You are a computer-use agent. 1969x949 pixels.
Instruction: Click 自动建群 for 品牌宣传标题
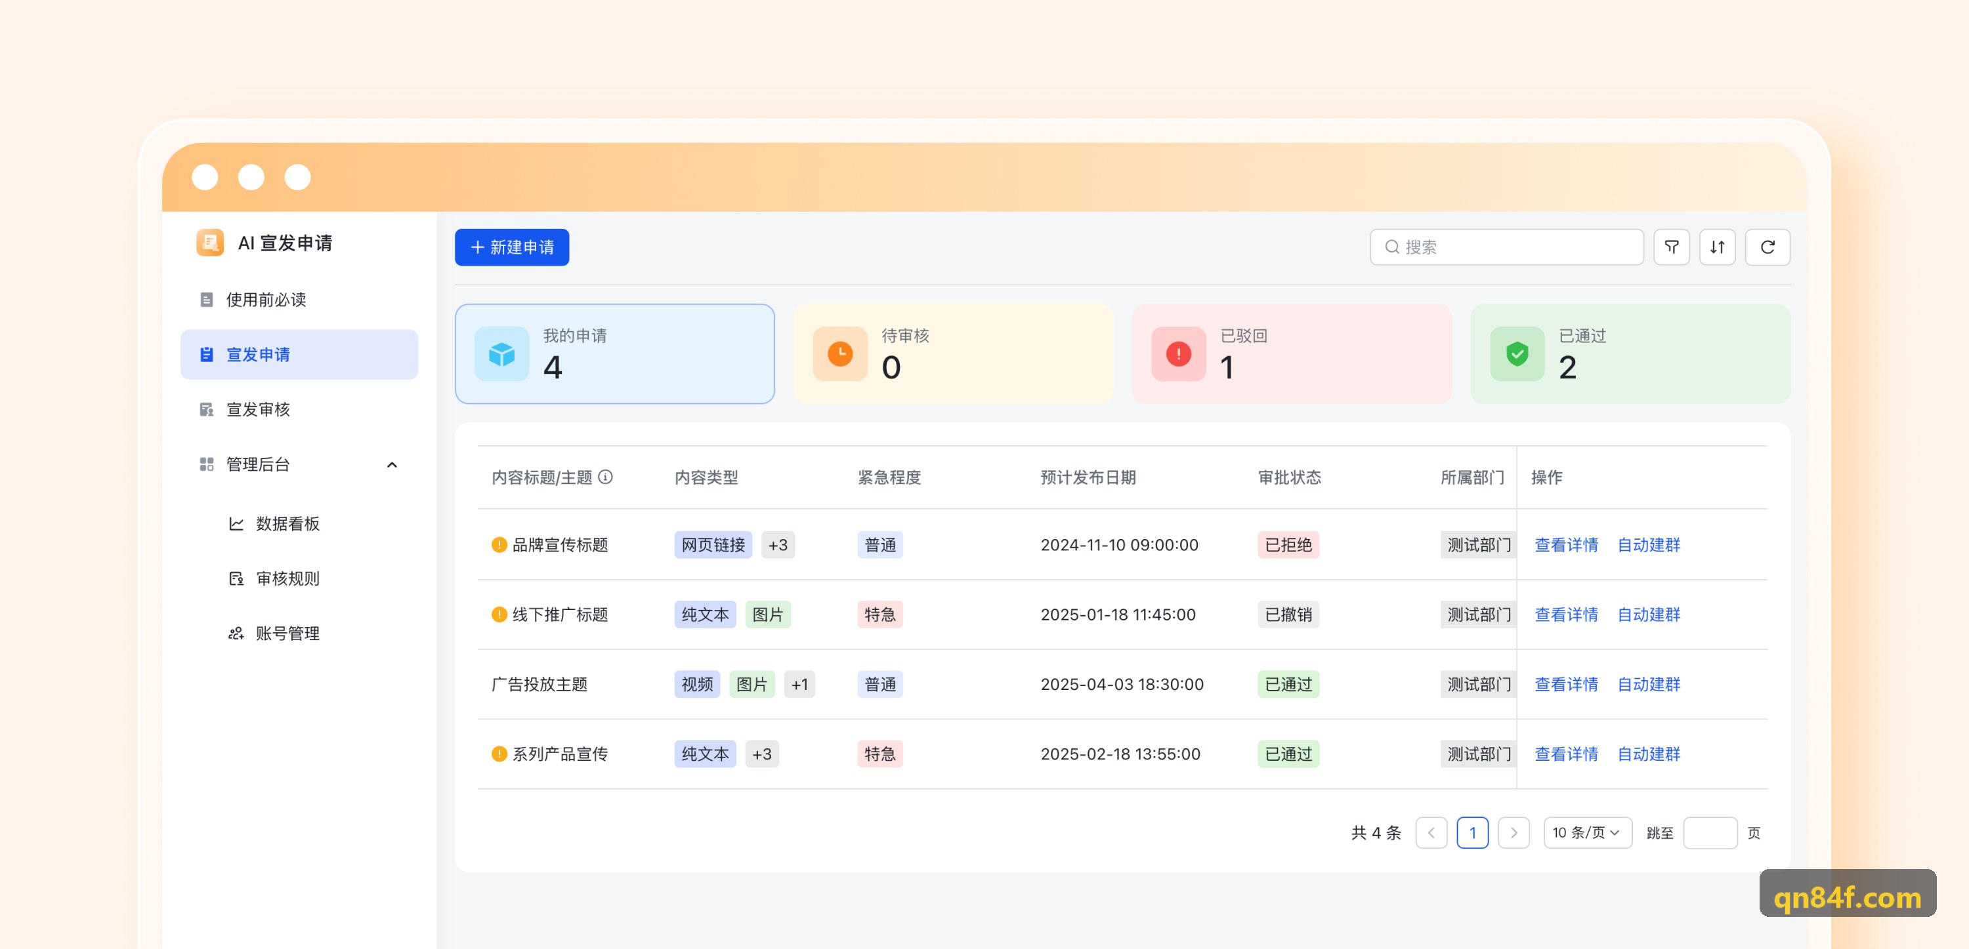(x=1648, y=544)
